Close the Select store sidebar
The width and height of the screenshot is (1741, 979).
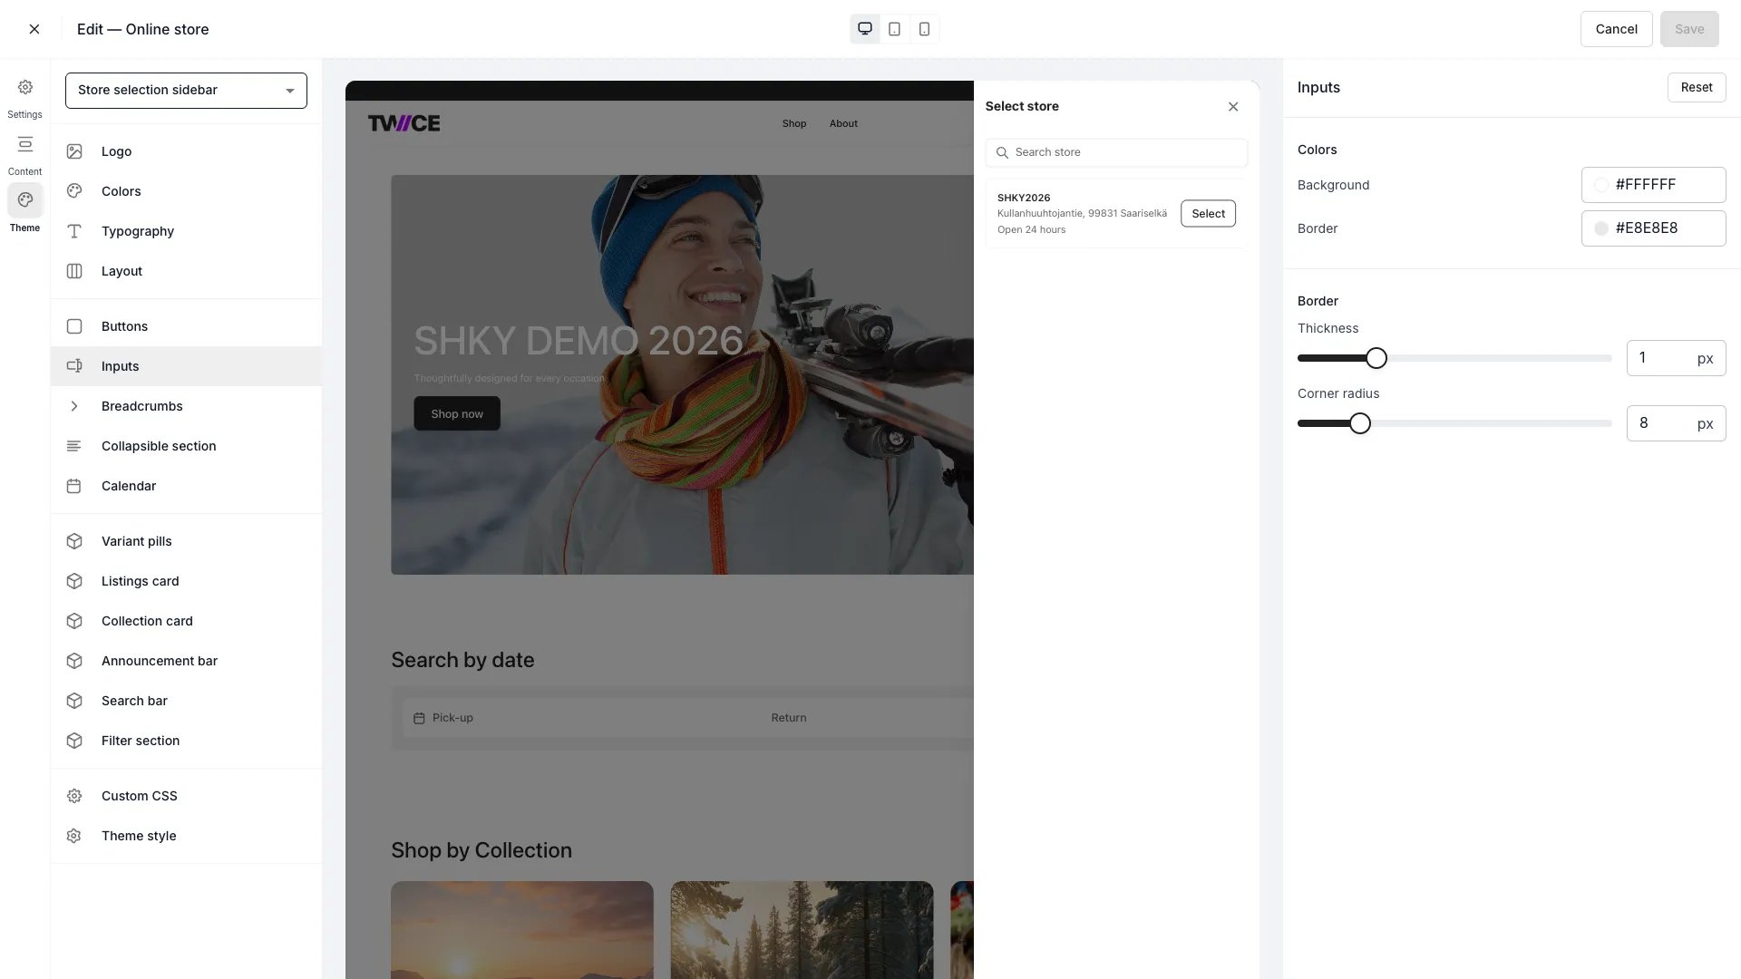pyautogui.click(x=1233, y=107)
